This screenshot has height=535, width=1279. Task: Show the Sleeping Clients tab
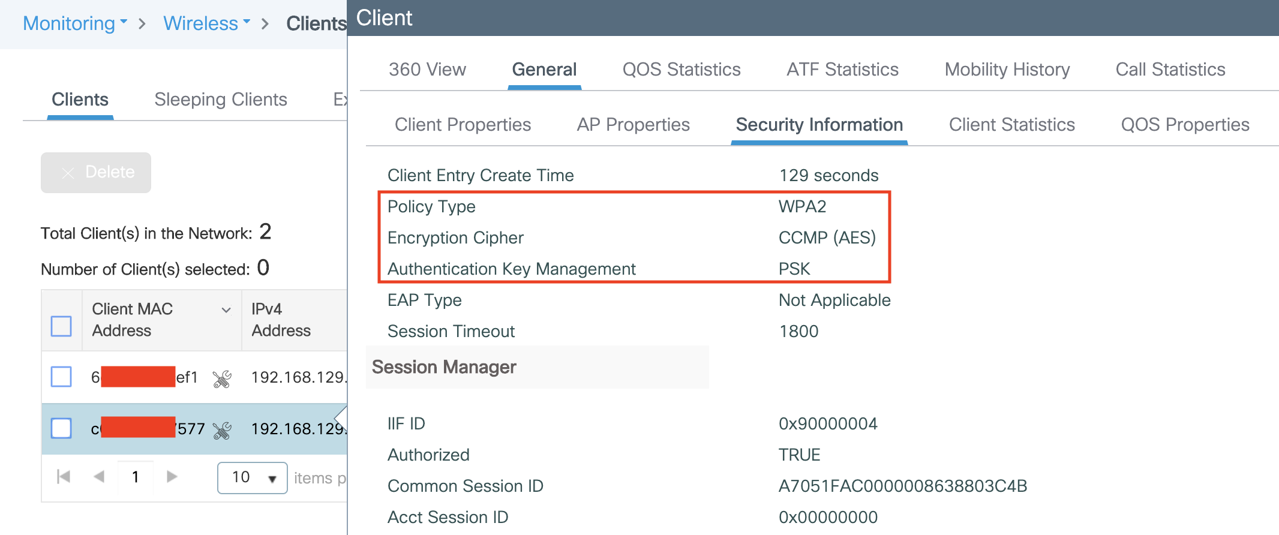(x=221, y=100)
